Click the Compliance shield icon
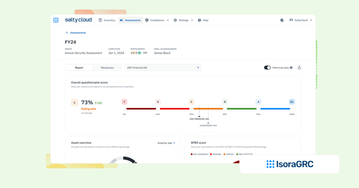This screenshot has height=188, width=359. (147, 20)
